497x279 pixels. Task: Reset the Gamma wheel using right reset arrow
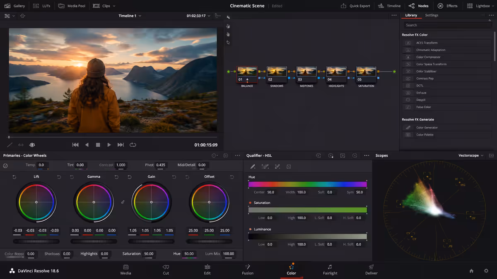click(116, 177)
